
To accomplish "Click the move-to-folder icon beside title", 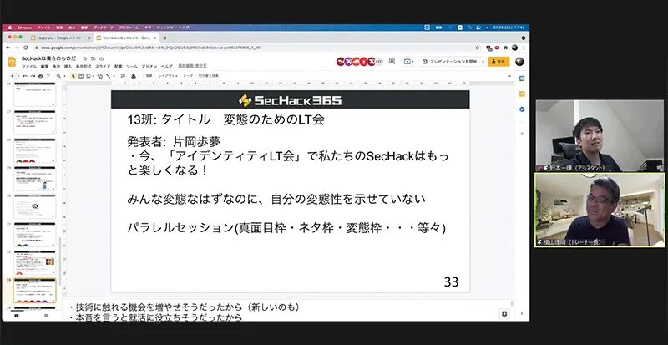I will (x=93, y=58).
